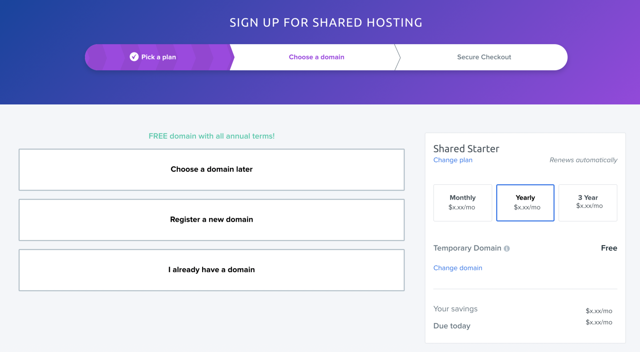Select the Monthly billing term

click(x=462, y=203)
